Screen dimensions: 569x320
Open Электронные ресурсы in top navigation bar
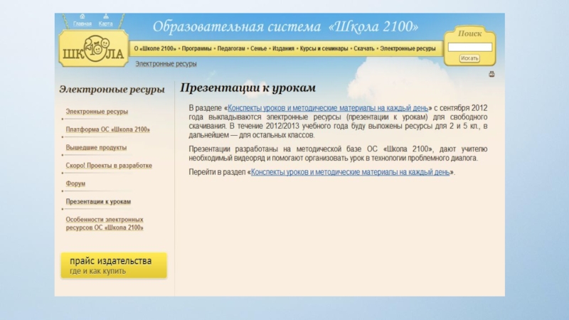pyautogui.click(x=408, y=48)
